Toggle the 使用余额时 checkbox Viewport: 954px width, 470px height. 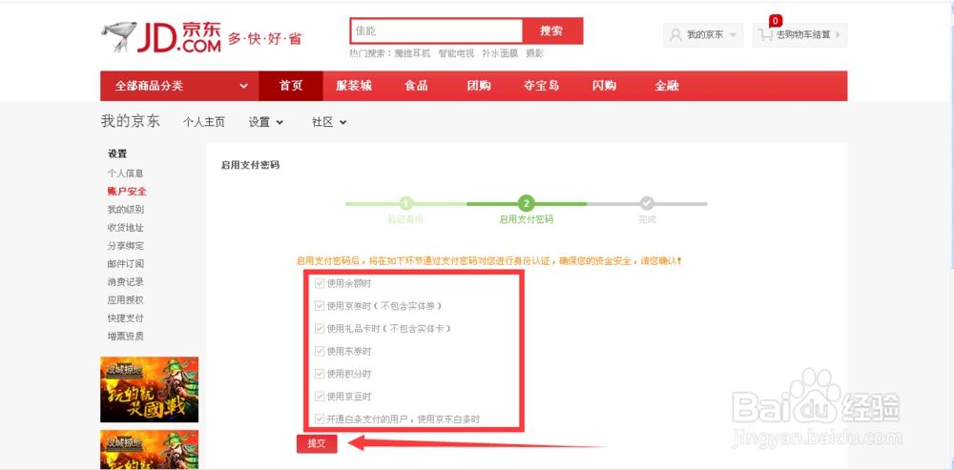pos(320,283)
